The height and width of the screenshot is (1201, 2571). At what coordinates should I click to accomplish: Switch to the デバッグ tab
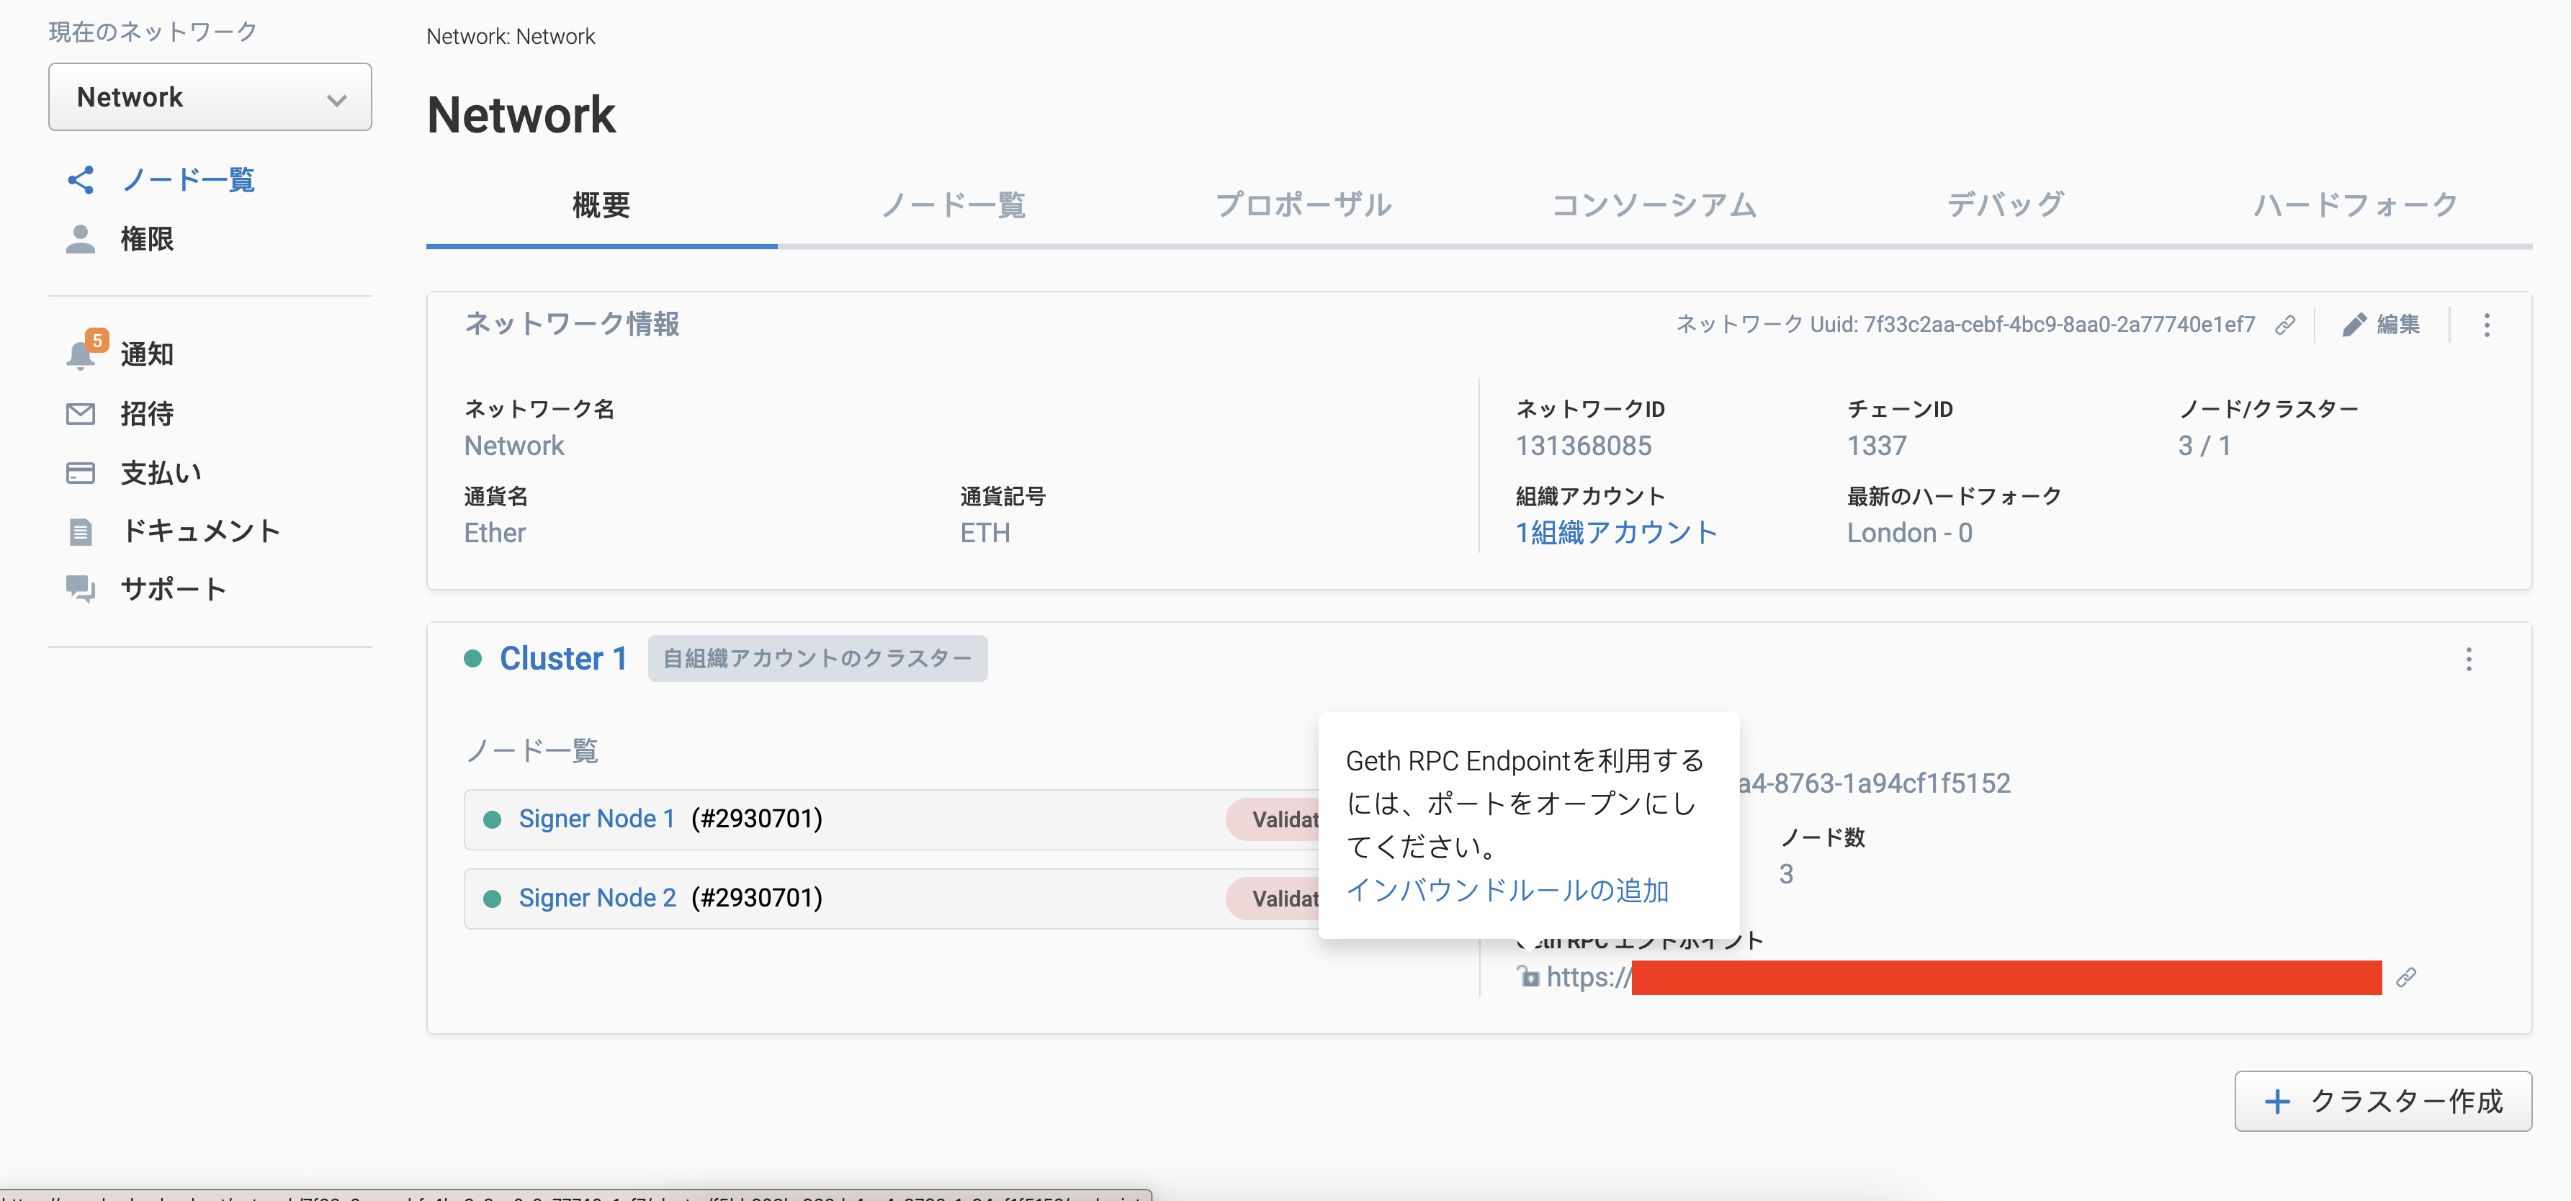(2006, 205)
